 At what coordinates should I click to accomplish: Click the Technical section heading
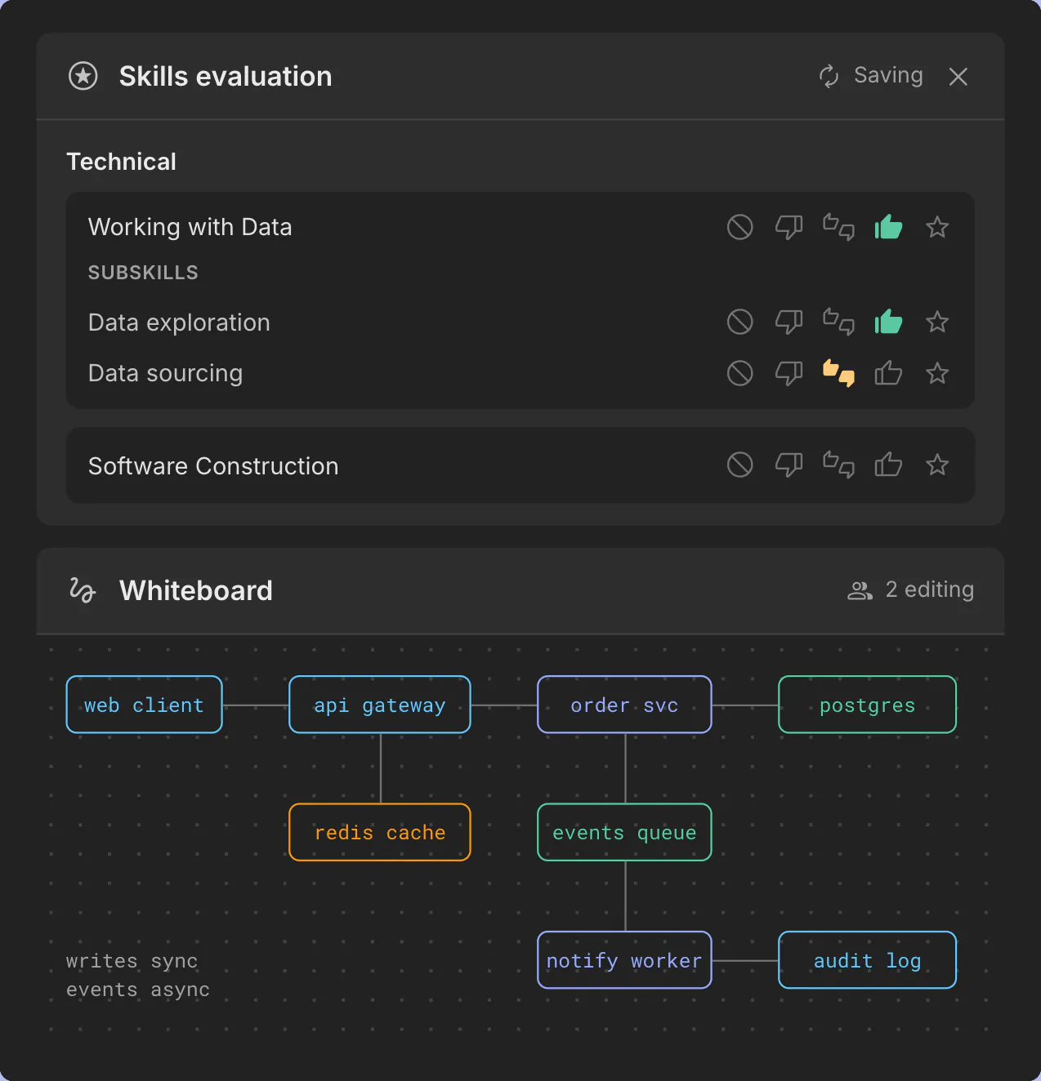point(121,162)
